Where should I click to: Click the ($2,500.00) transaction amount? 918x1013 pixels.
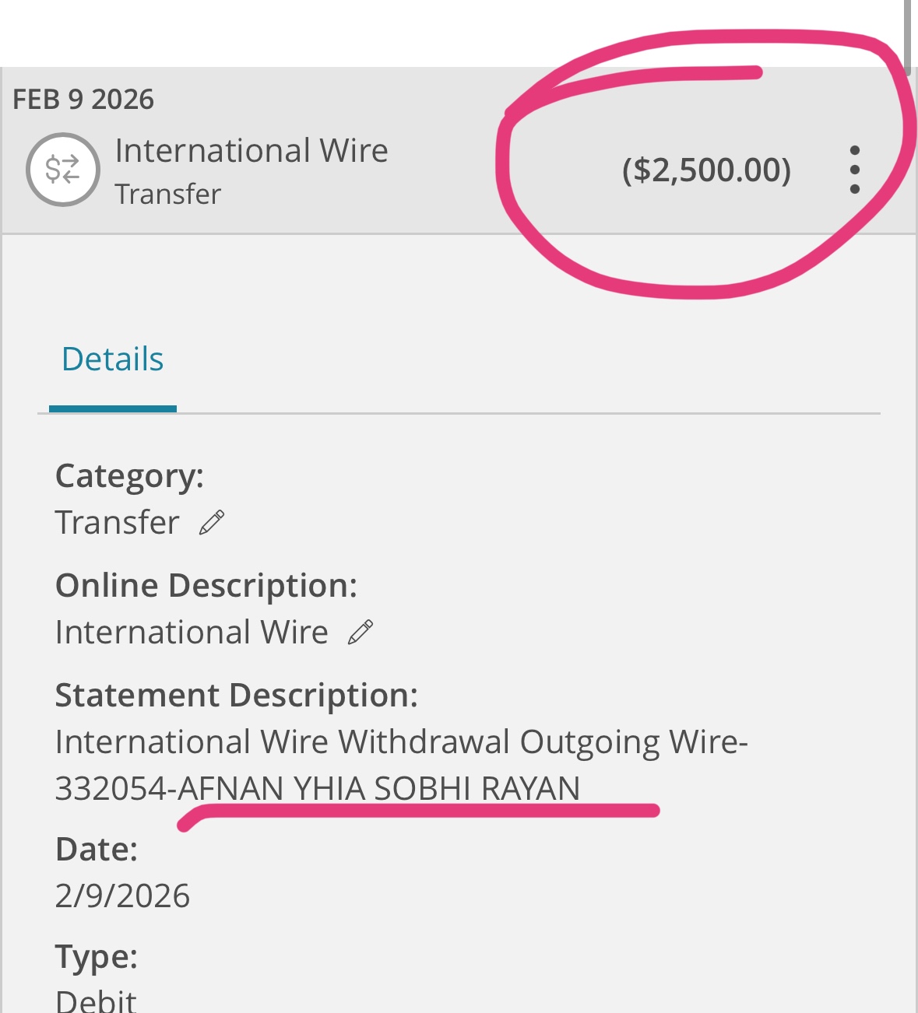705,170
